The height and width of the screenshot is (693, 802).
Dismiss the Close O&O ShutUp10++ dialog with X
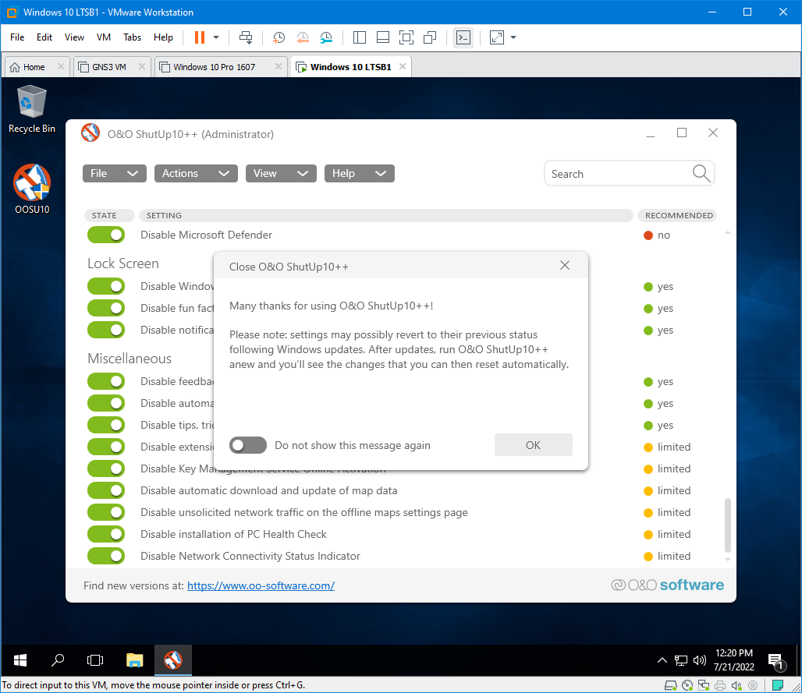(565, 265)
